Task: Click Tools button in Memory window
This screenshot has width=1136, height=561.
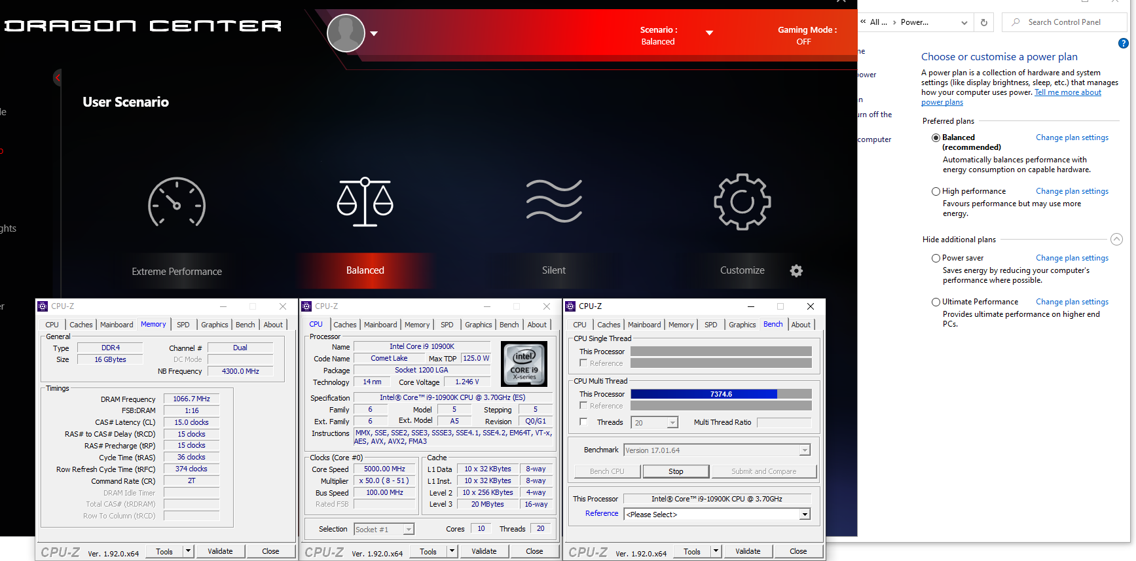Action: [164, 551]
